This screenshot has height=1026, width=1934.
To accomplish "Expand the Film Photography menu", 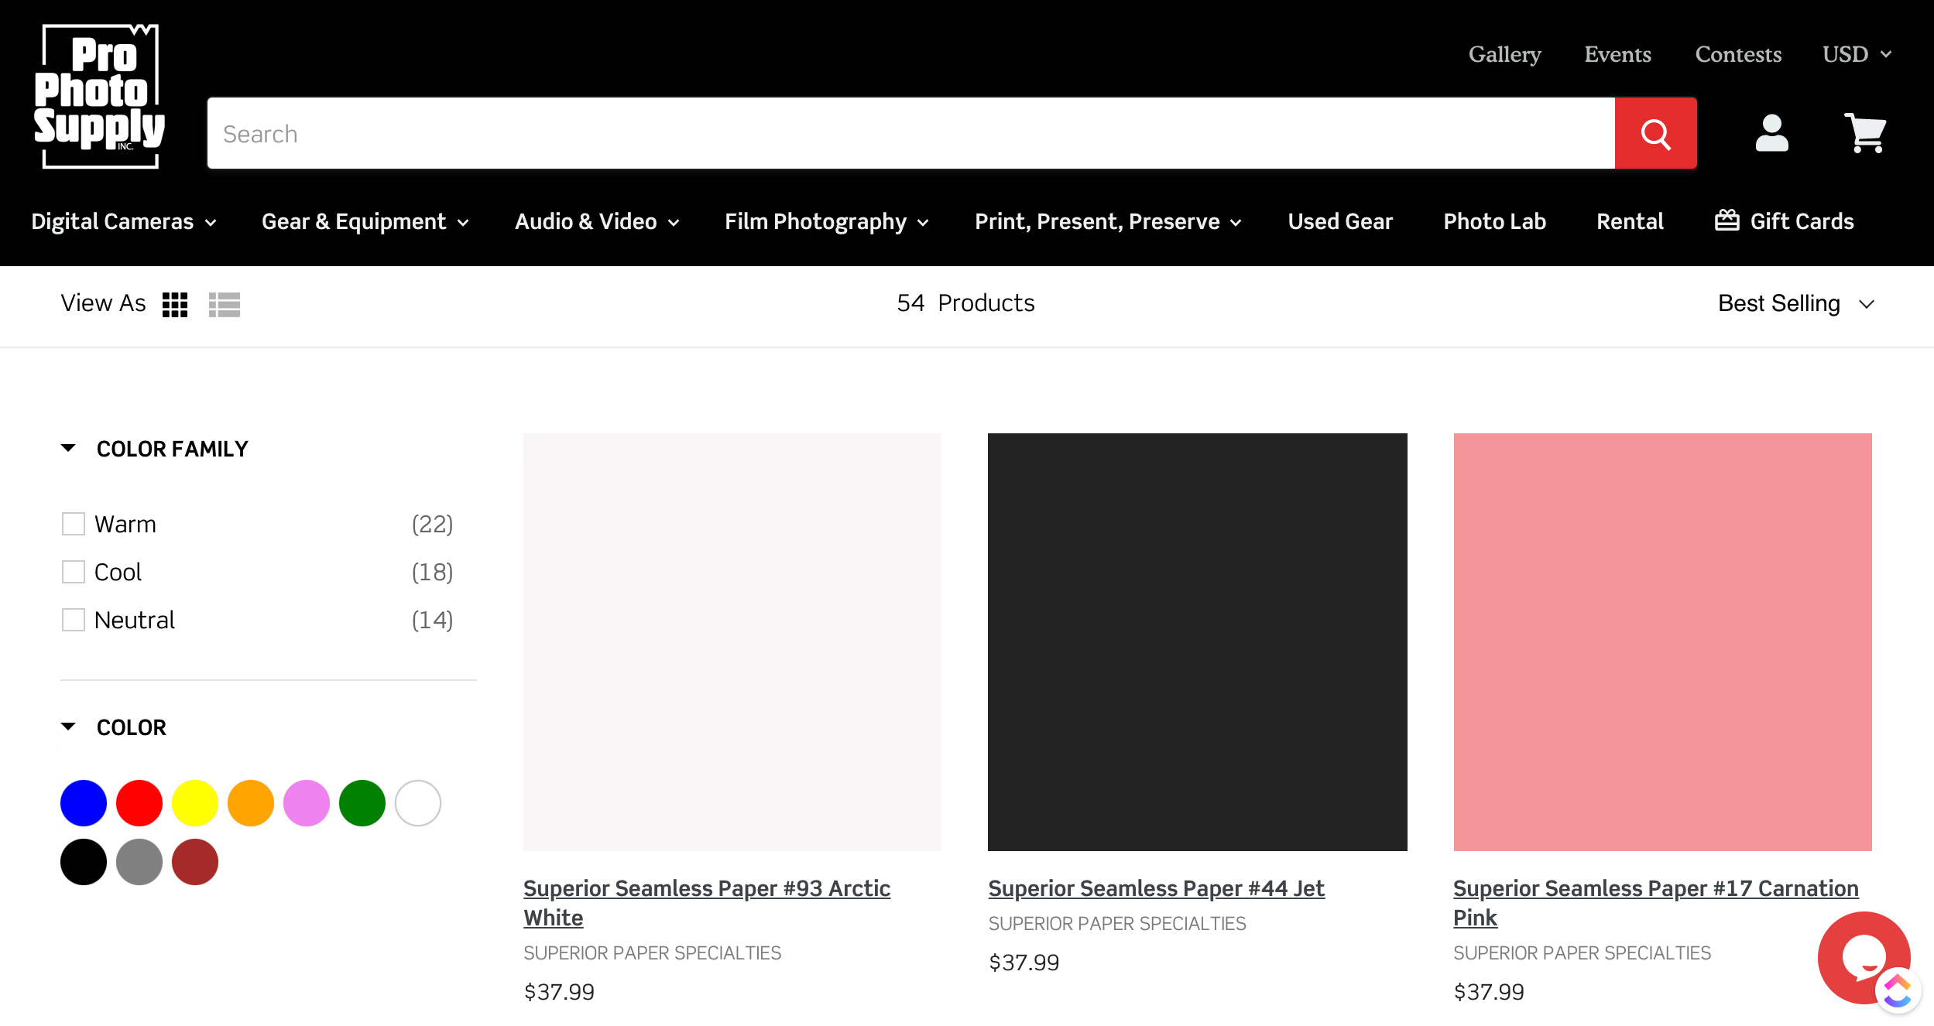I will 827,221.
